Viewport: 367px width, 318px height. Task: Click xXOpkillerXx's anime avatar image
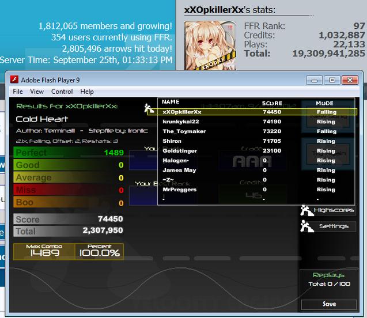coord(210,46)
